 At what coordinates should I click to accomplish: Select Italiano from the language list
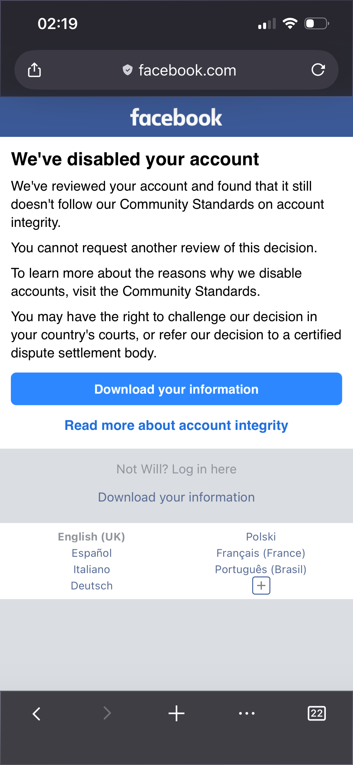(x=91, y=569)
